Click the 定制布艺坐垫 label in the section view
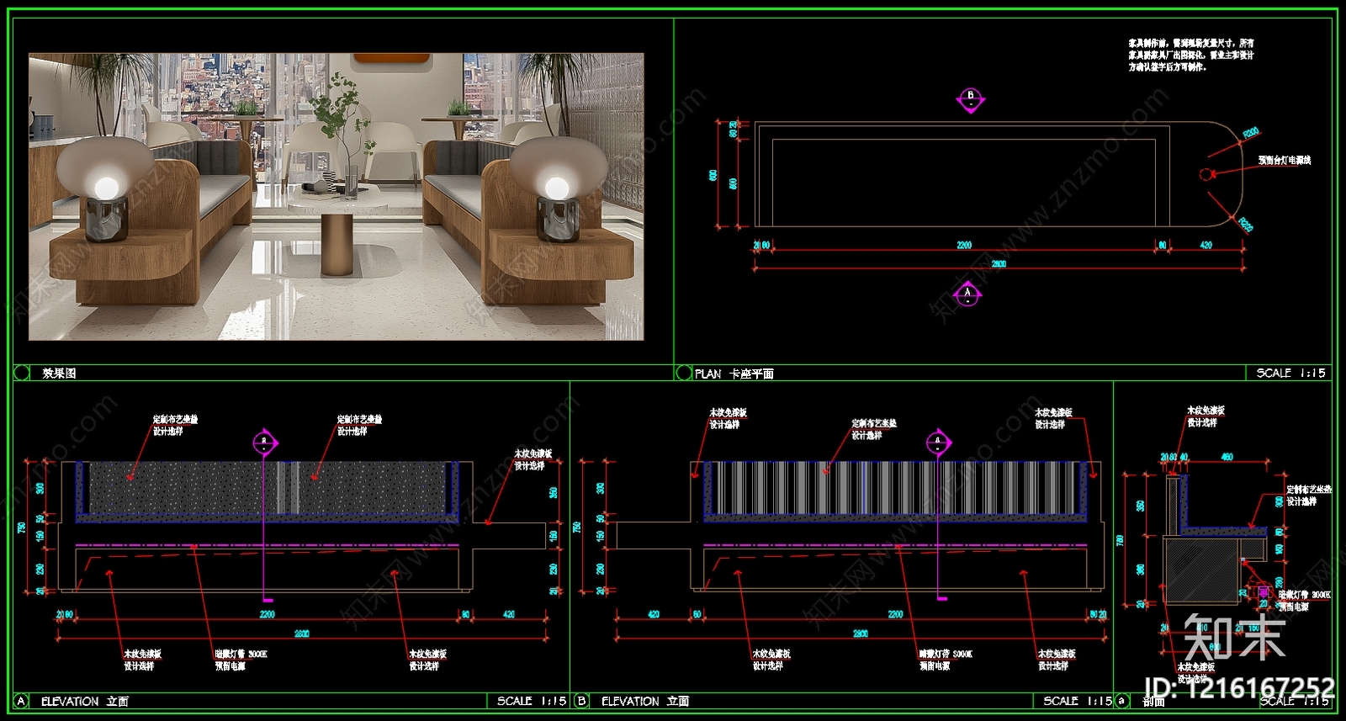The width and height of the screenshot is (1346, 721). tap(1309, 489)
